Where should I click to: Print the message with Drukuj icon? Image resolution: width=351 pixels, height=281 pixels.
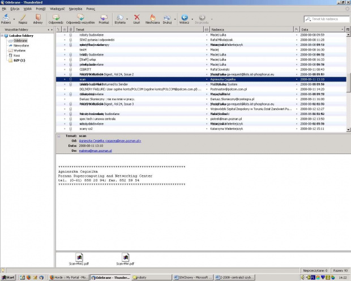tap(167, 18)
